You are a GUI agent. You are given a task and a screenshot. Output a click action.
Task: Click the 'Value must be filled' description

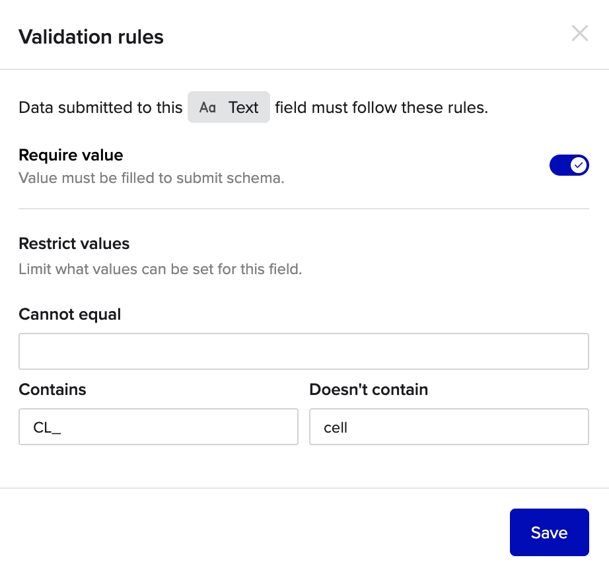[x=151, y=178]
